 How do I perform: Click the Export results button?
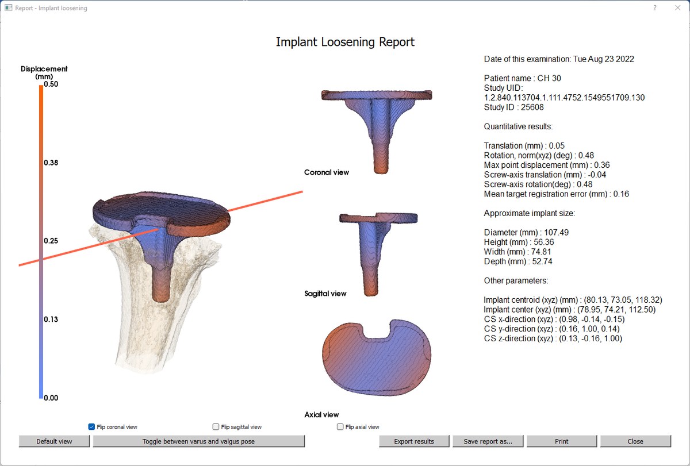(x=414, y=441)
